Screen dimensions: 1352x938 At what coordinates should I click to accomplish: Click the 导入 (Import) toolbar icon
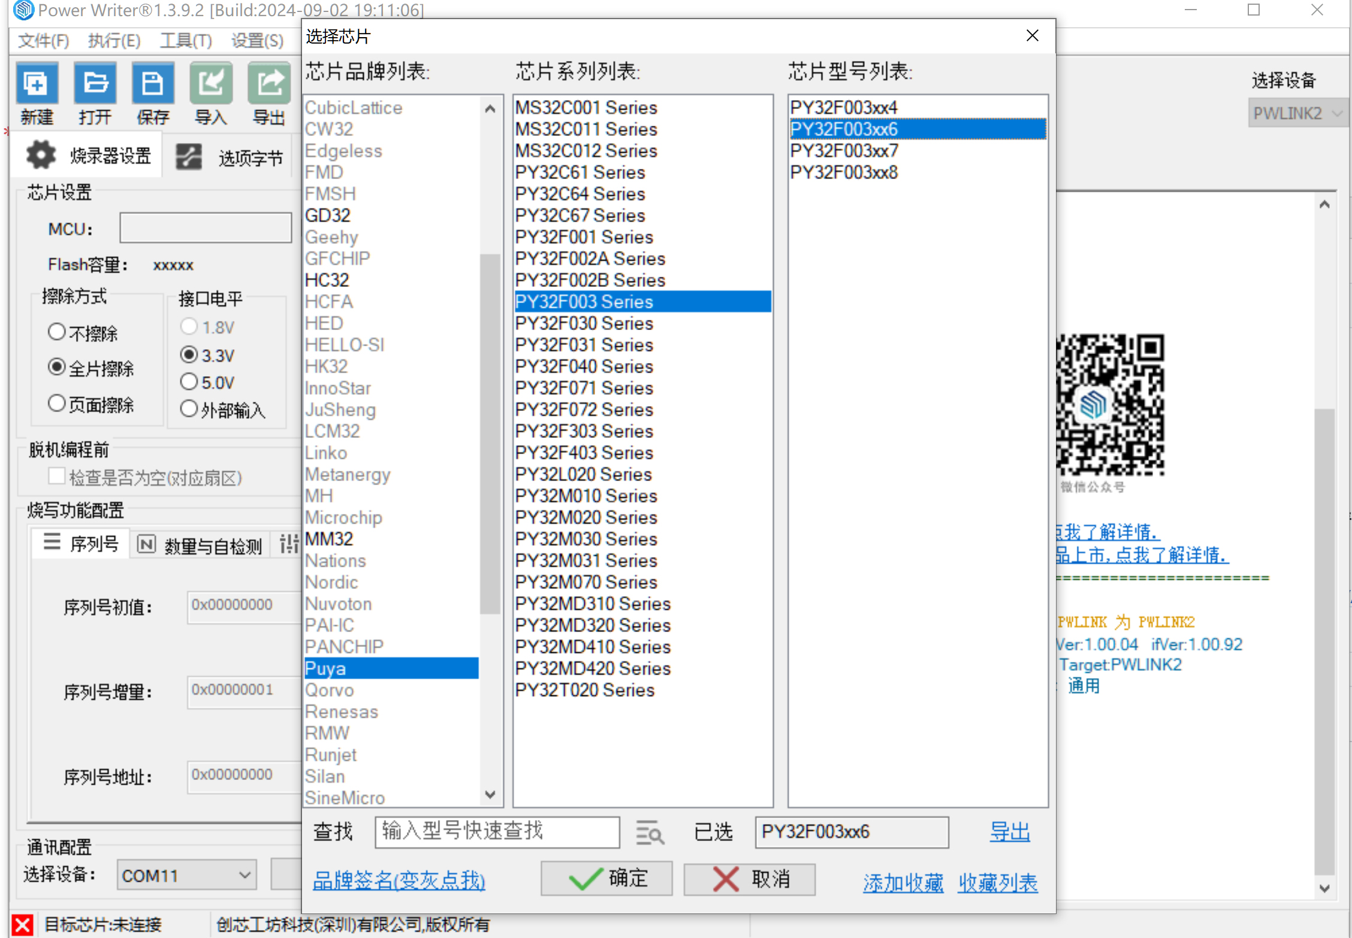tap(211, 83)
